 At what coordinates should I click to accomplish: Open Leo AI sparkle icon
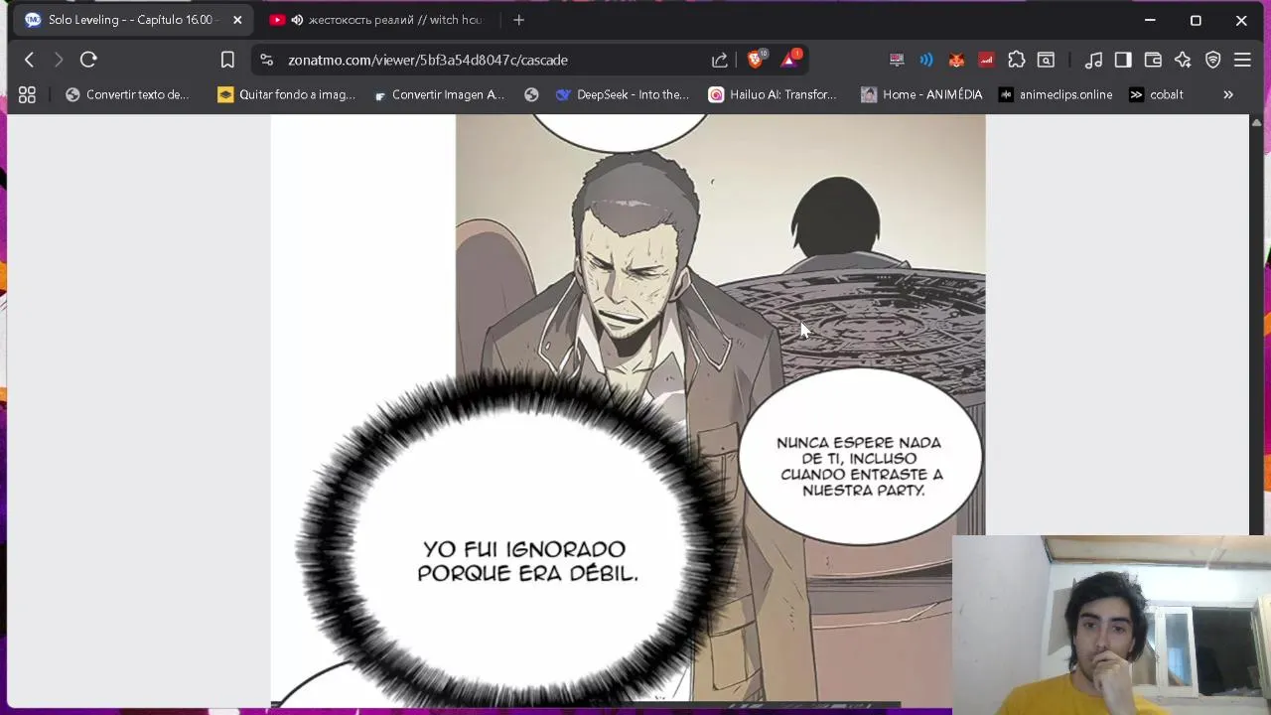pyautogui.click(x=1183, y=60)
